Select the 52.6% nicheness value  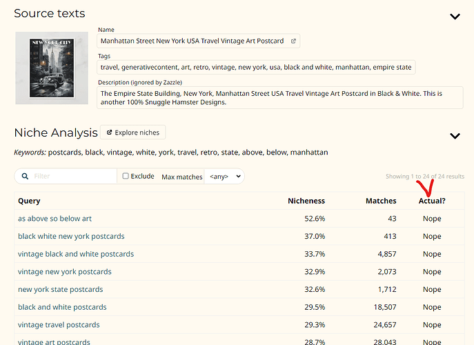315,219
